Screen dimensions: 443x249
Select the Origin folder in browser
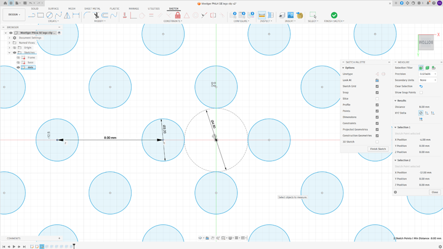click(28, 48)
